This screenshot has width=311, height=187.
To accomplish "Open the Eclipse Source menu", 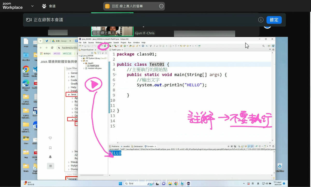I will (x=91, y=42).
